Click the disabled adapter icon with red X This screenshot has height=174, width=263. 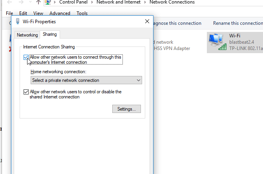[11, 43]
